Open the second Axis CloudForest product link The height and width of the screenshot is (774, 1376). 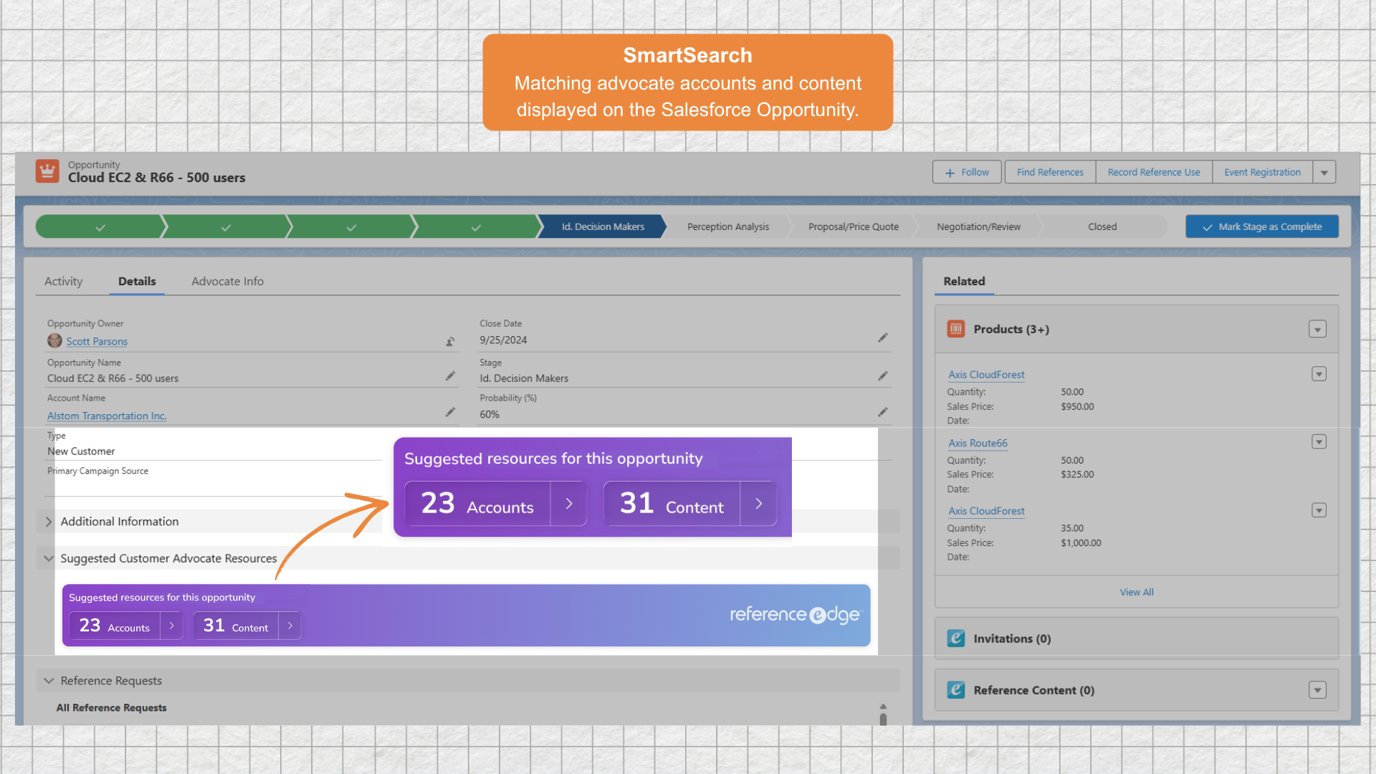pos(986,511)
